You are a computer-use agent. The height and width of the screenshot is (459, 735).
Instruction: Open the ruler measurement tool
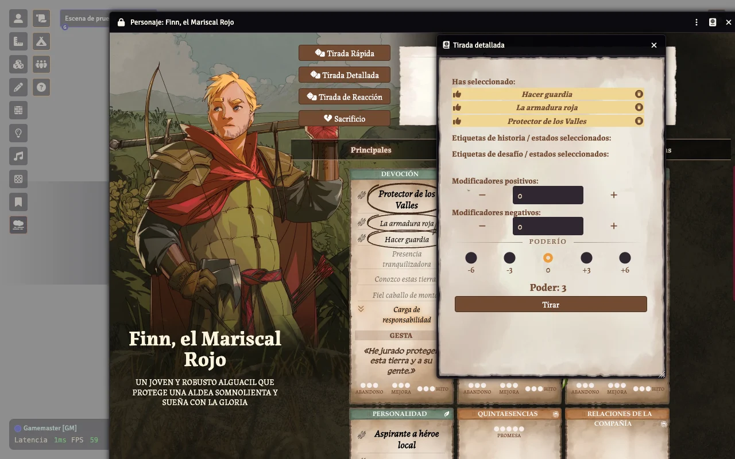[18, 41]
